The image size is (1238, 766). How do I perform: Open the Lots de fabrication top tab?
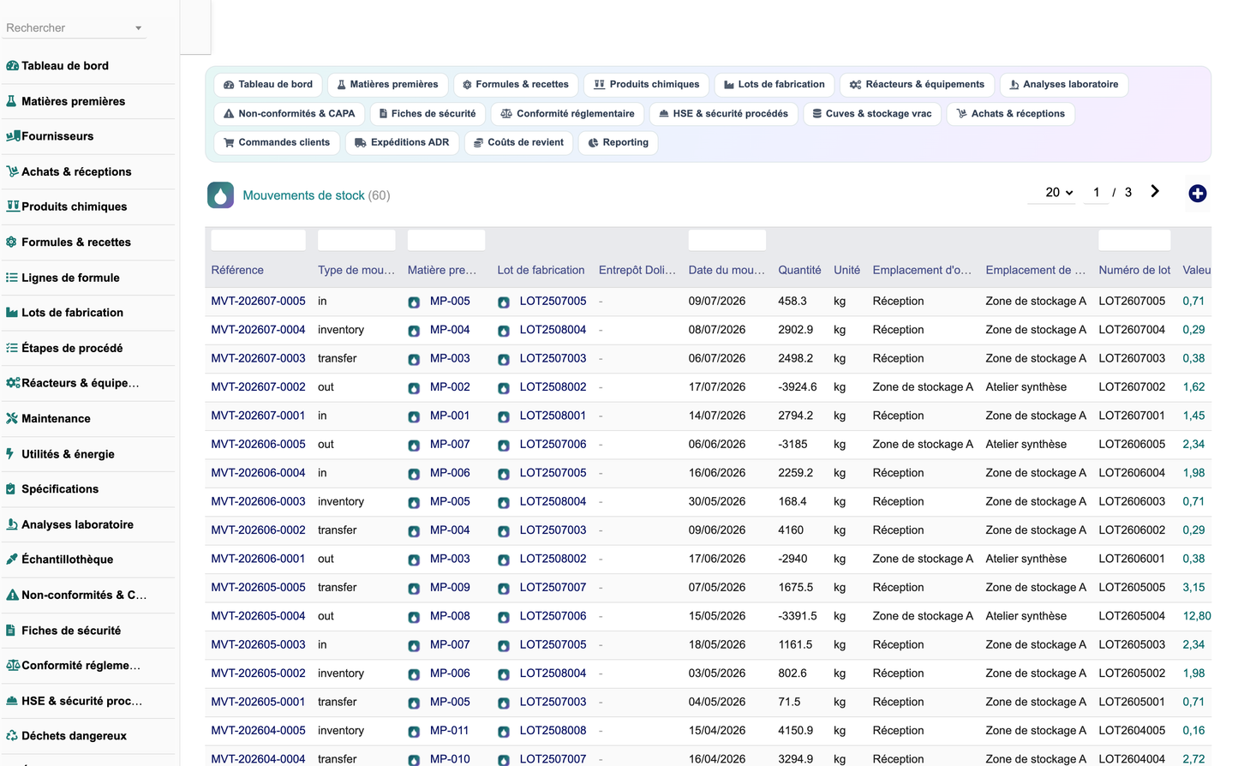pyautogui.click(x=774, y=85)
